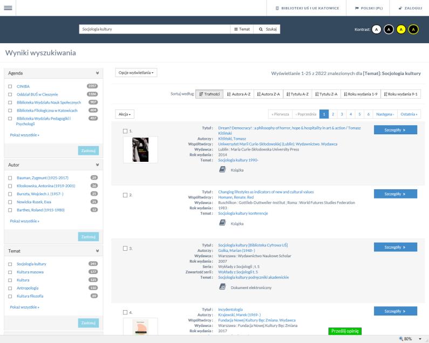Image resolution: width=429 pixels, height=343 pixels.
Task: Open Opcje wyświetlania dropdown
Action: pos(136,72)
